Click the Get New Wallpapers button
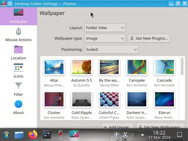Viewport: 188px width, 141px height. [161, 127]
